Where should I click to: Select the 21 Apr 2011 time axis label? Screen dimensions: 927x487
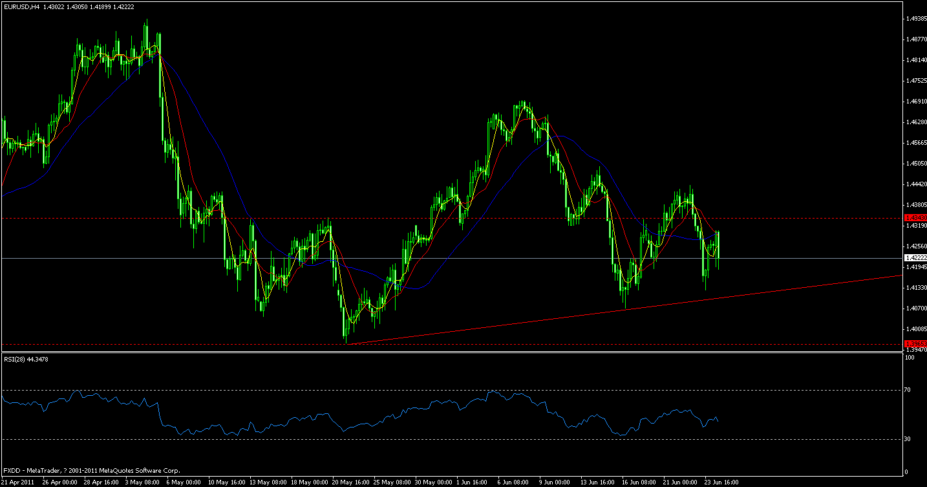17,481
